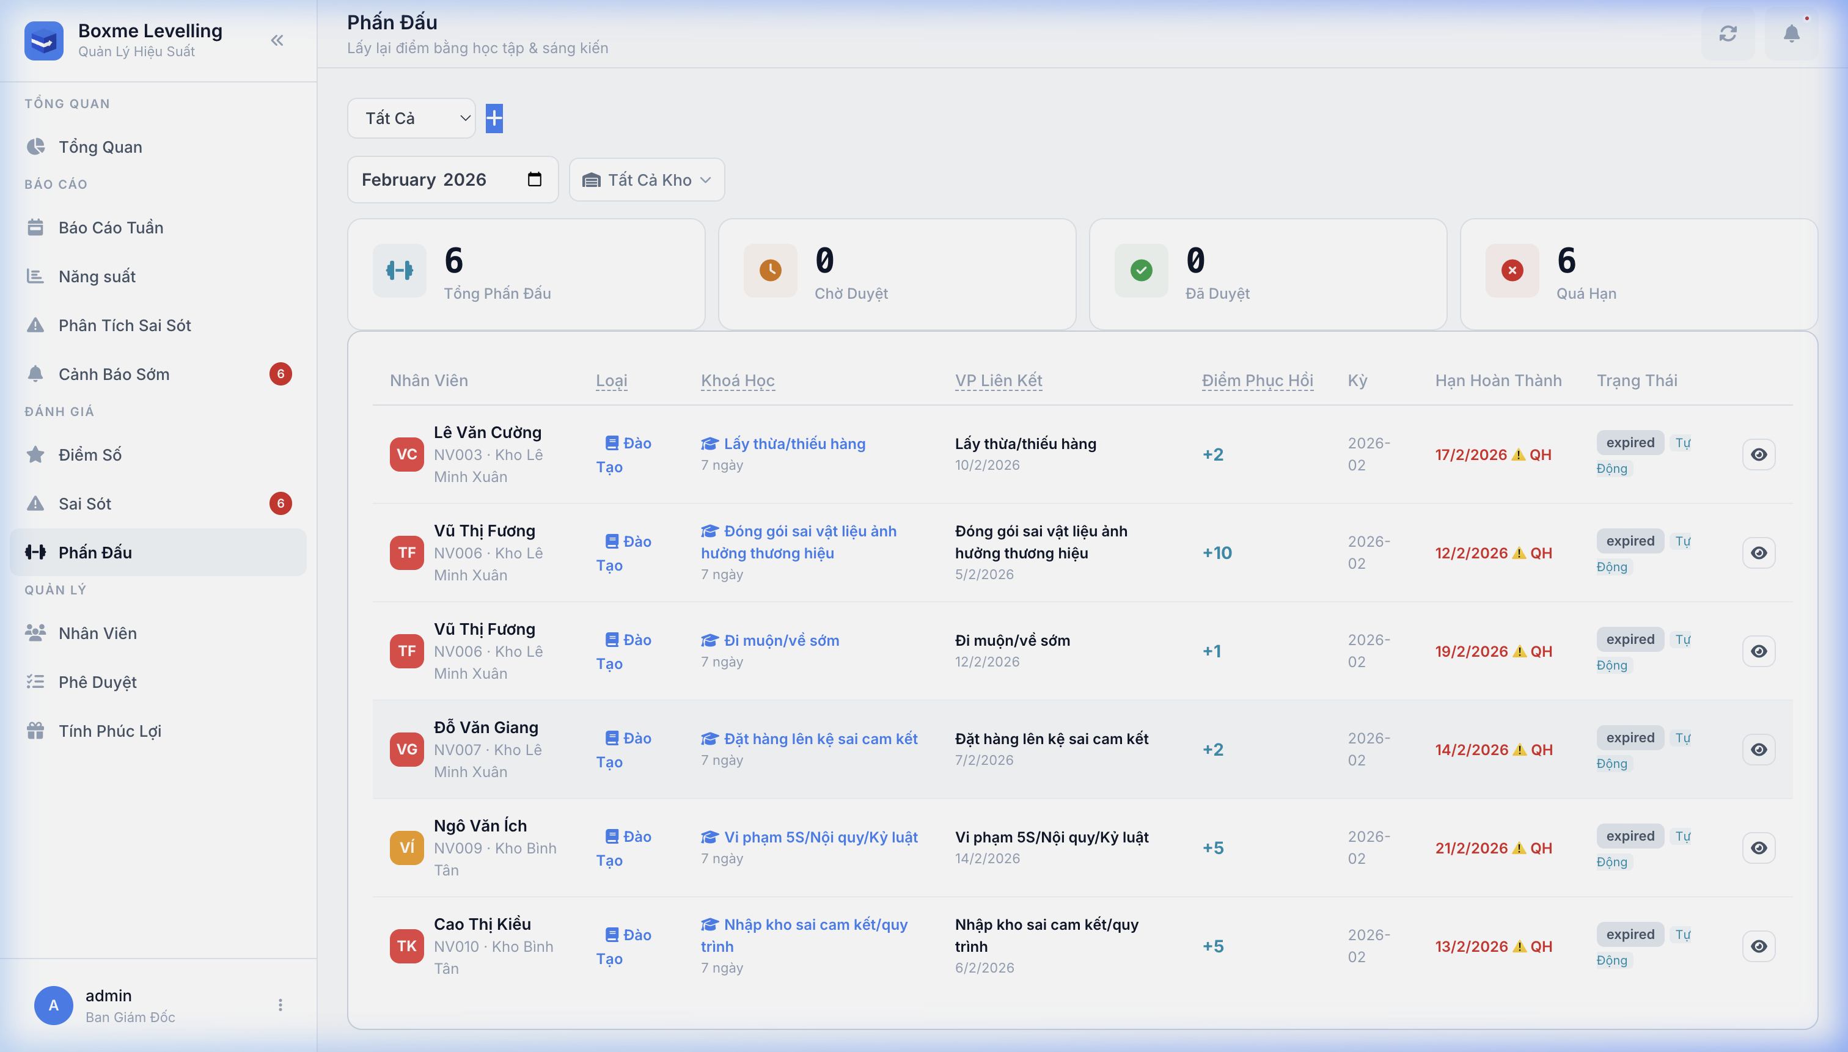
Task: Open the Đi muộn/về sớm course link
Action: click(x=780, y=640)
